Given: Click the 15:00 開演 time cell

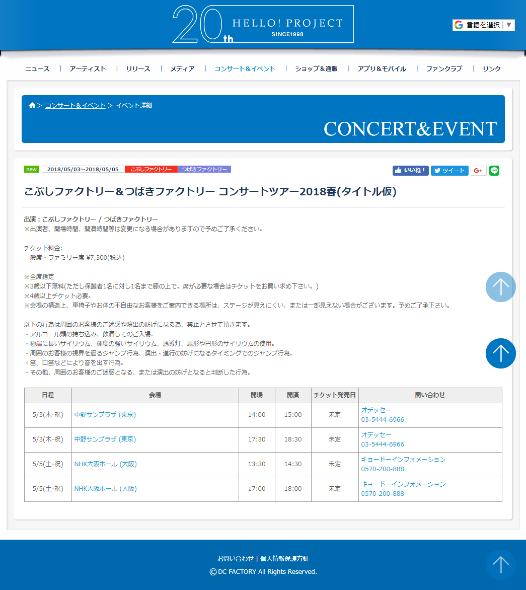Looking at the screenshot, I should 293,415.
